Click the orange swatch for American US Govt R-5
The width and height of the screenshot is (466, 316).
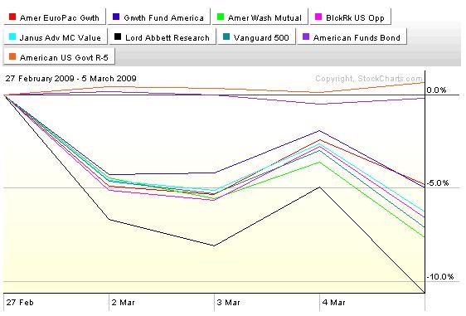click(12, 56)
